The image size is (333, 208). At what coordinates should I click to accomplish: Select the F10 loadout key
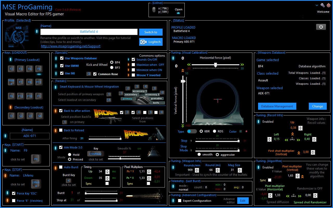tap(30, 96)
